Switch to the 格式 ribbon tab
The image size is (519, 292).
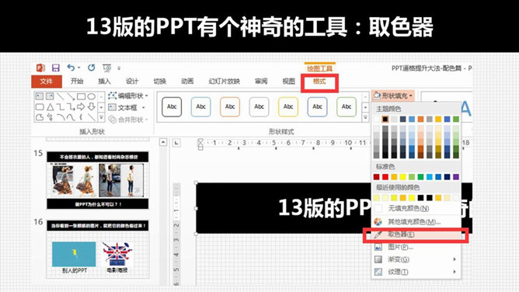pyautogui.click(x=319, y=82)
